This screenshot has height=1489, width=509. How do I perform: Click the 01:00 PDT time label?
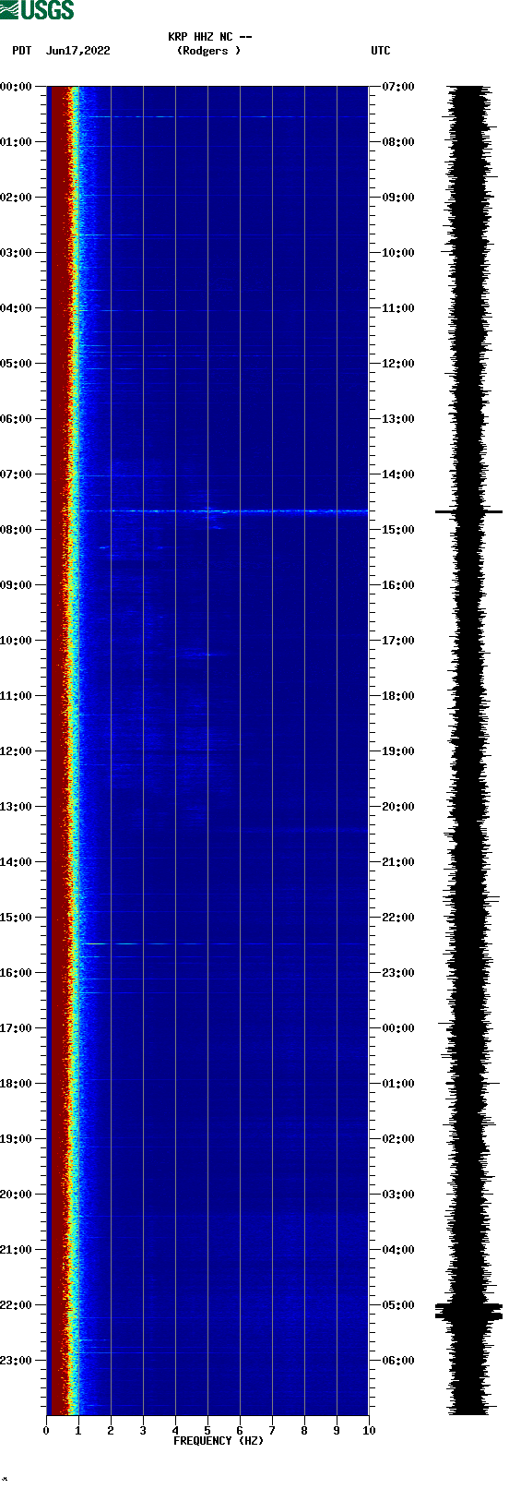coord(17,142)
